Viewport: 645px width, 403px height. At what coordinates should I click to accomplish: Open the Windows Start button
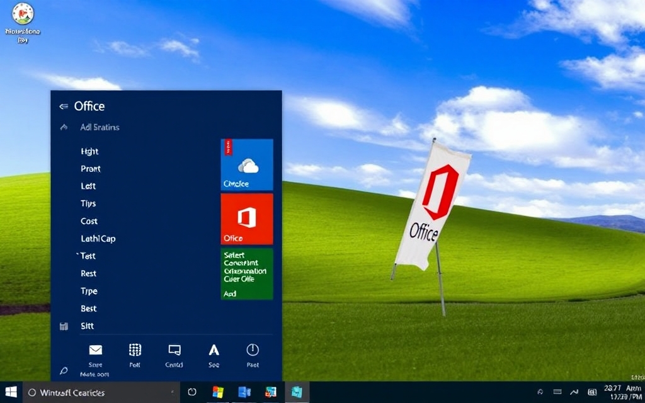[11, 392]
